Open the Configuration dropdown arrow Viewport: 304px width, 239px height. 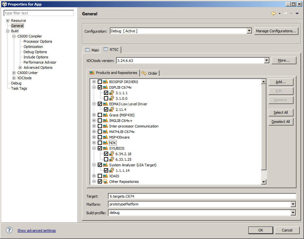pyautogui.click(x=249, y=31)
